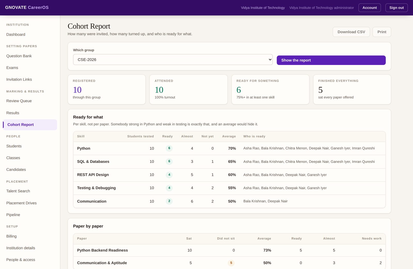The height and width of the screenshot is (269, 413).
Task: Sign out of CareerOS
Action: coord(396,8)
